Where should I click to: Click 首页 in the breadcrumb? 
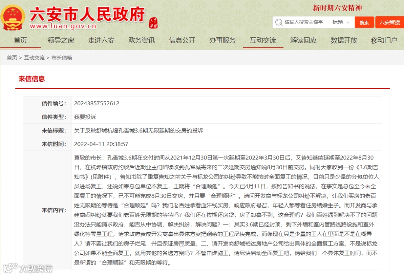click(12, 58)
